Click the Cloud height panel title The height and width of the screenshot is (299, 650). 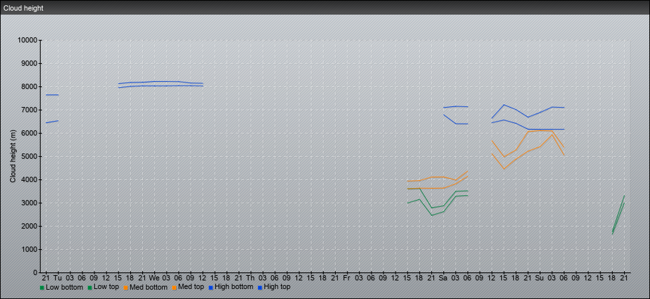tap(23, 8)
